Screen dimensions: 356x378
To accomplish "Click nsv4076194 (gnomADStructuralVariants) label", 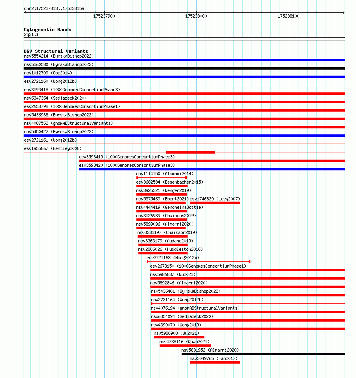I will [195, 308].
